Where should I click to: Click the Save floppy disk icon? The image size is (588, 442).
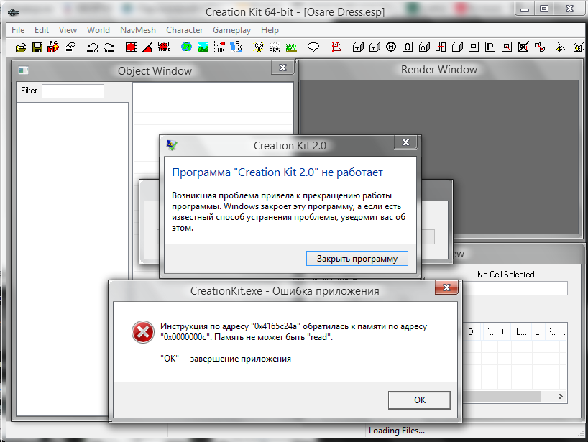coord(37,47)
